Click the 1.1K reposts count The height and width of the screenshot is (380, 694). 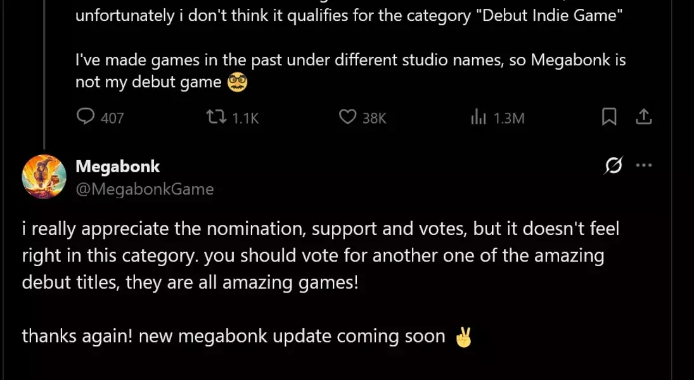click(245, 118)
